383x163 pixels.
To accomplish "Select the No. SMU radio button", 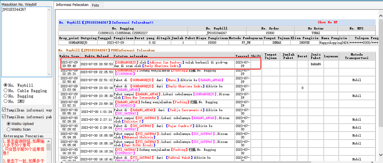I will [5, 102].
